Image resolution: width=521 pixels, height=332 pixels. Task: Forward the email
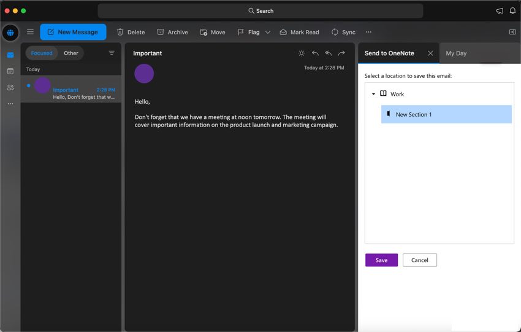point(341,53)
